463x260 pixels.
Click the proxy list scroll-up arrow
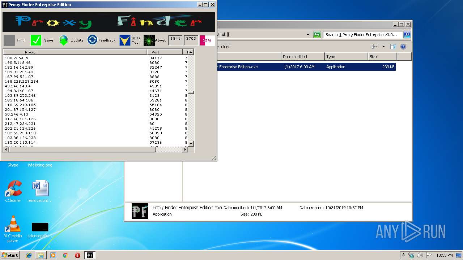coord(191,52)
